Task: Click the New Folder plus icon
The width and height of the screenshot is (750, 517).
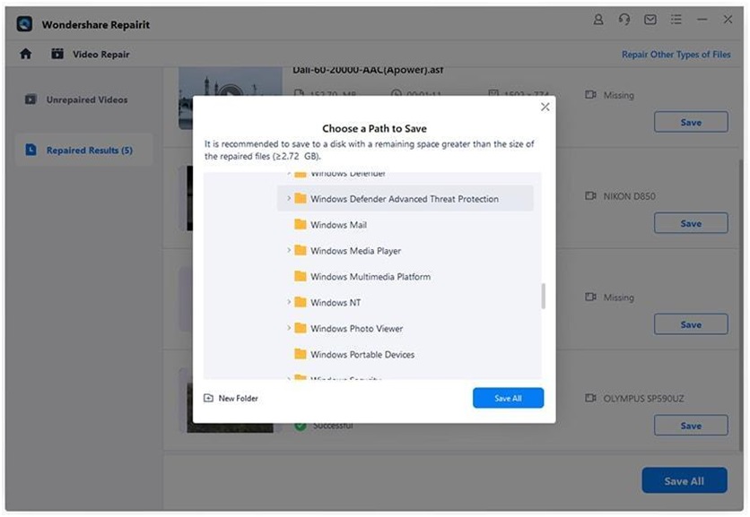Action: tap(208, 398)
